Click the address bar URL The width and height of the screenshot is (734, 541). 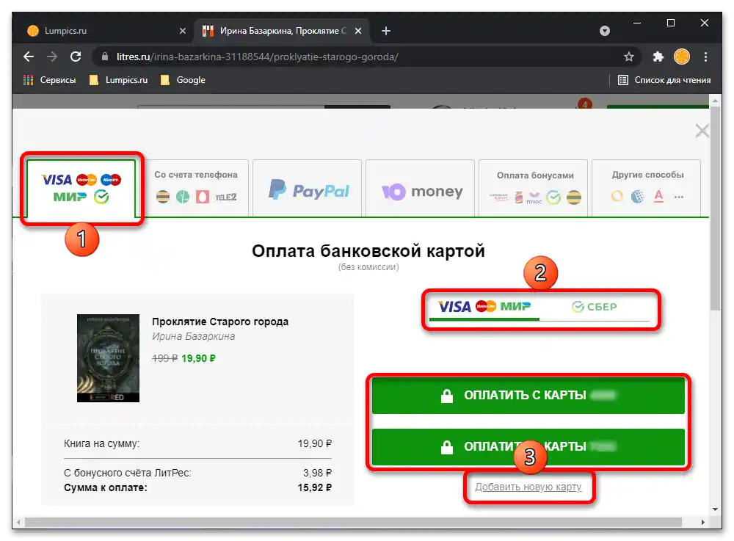click(258, 57)
